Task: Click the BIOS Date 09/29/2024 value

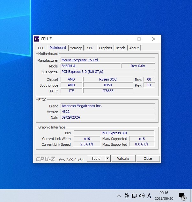Action: [108, 117]
